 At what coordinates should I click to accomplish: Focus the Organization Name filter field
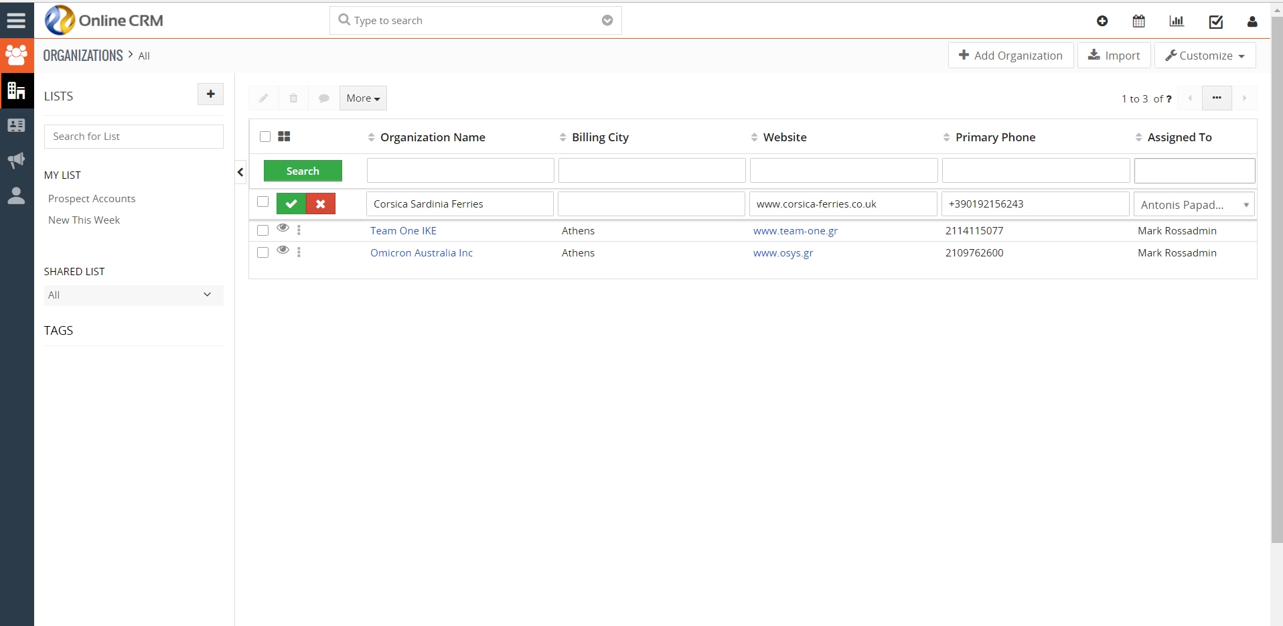[461, 171]
